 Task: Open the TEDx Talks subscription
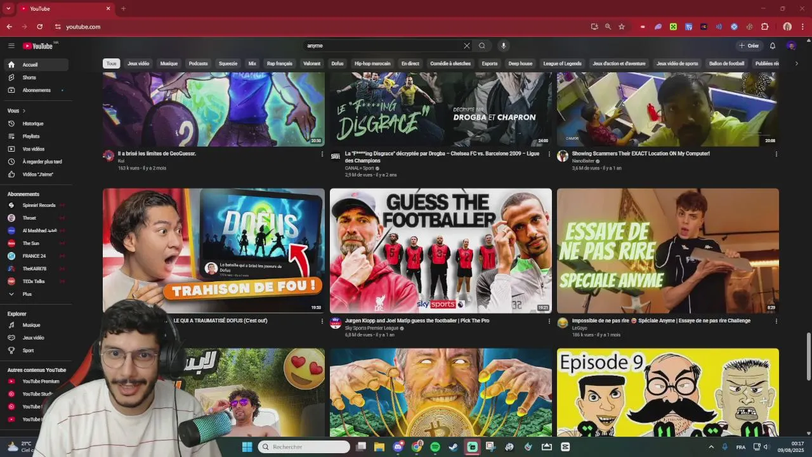tap(36, 282)
